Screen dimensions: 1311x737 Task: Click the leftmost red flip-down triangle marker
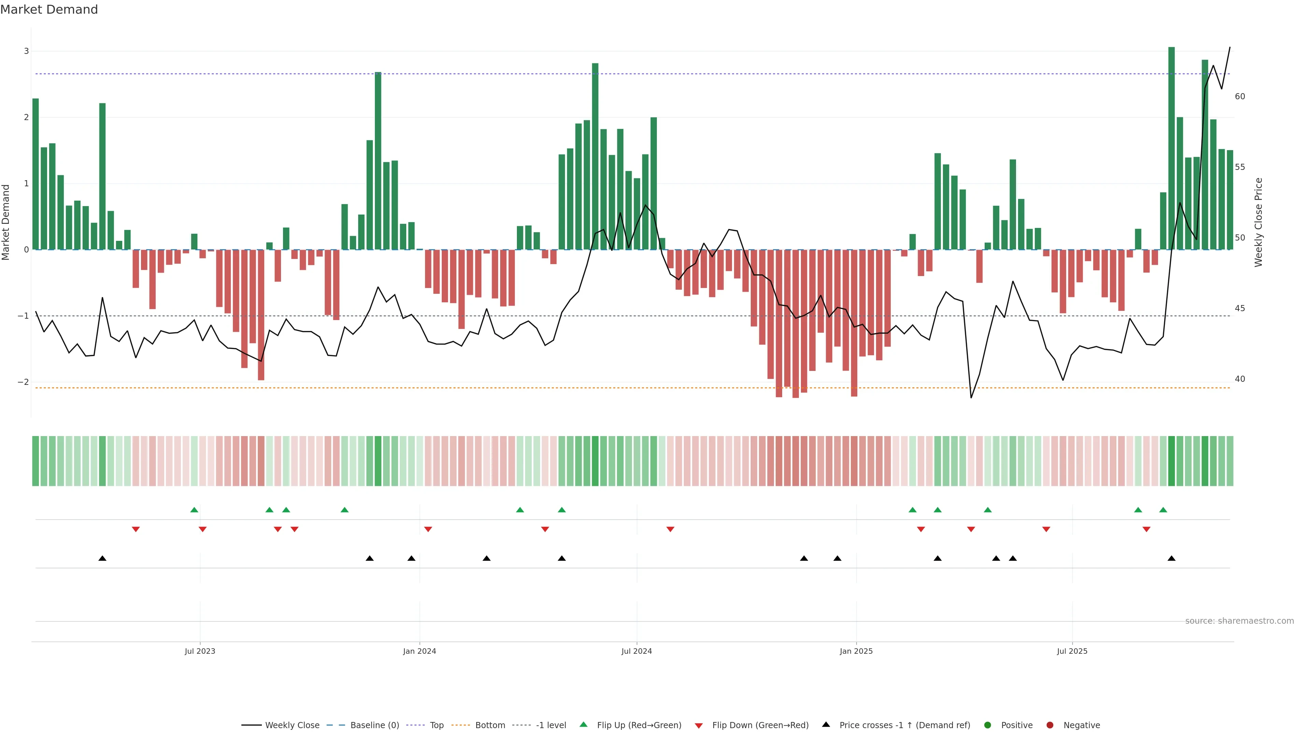(x=136, y=530)
